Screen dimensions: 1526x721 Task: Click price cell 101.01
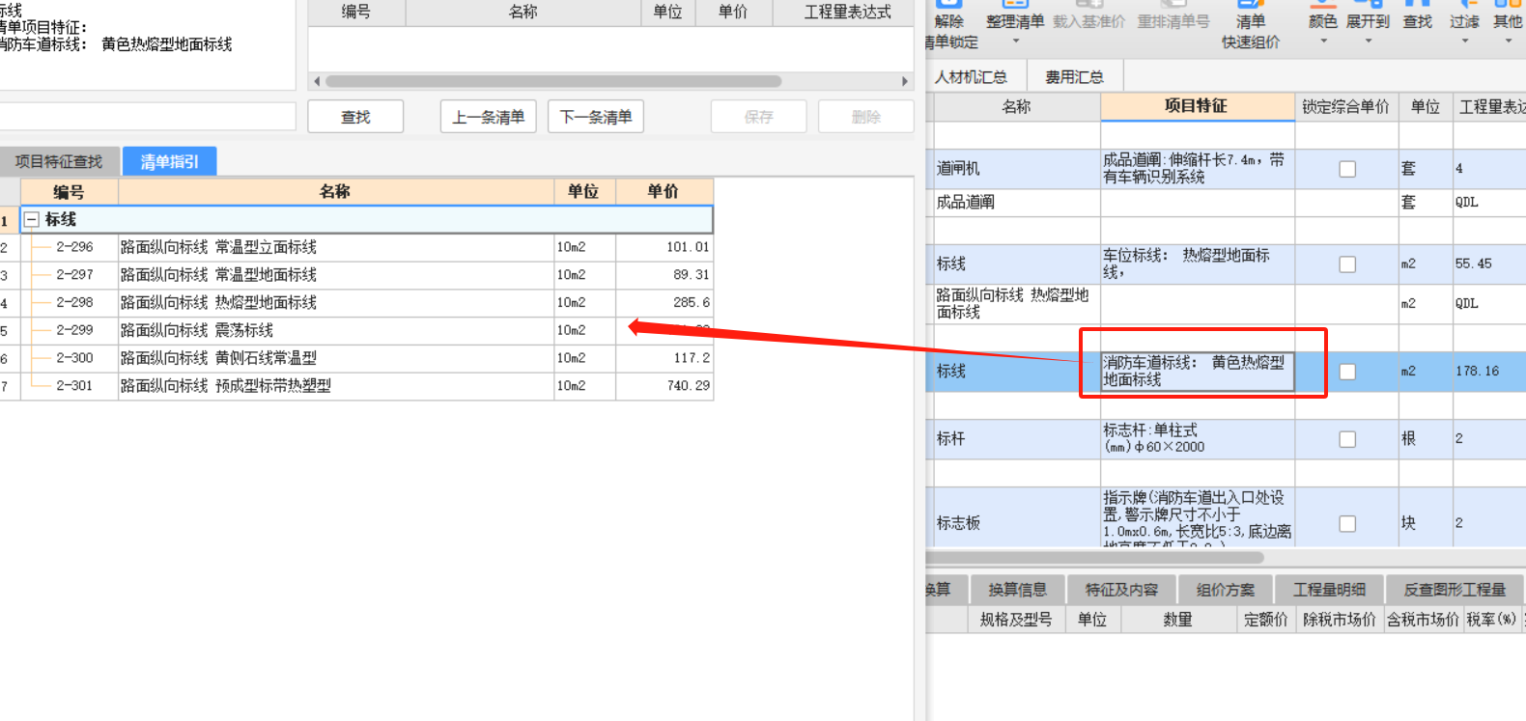664,247
